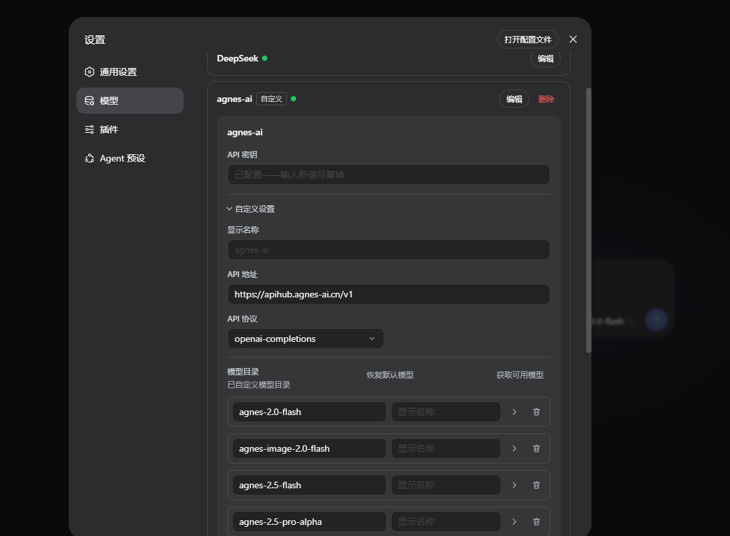Click the blue send button in background window
Viewport: 730px width, 536px height.
[x=657, y=320]
